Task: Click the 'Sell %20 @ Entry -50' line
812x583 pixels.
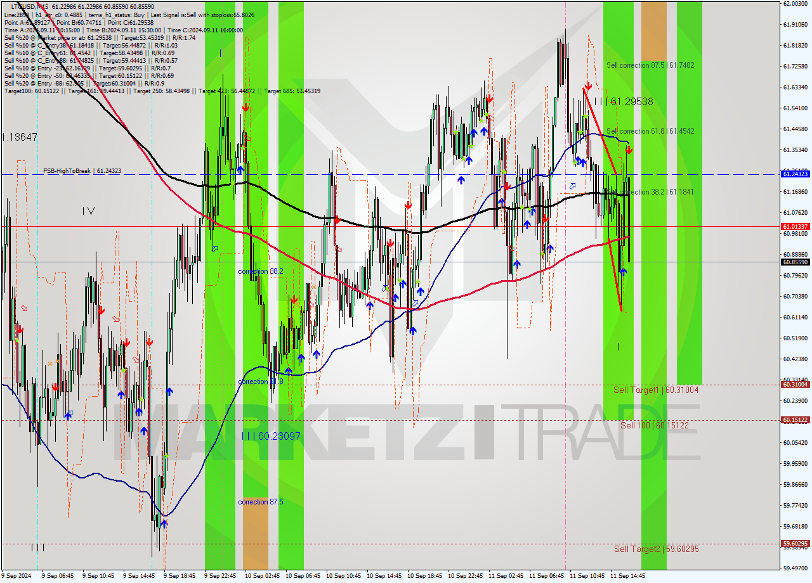Action: (x=89, y=76)
